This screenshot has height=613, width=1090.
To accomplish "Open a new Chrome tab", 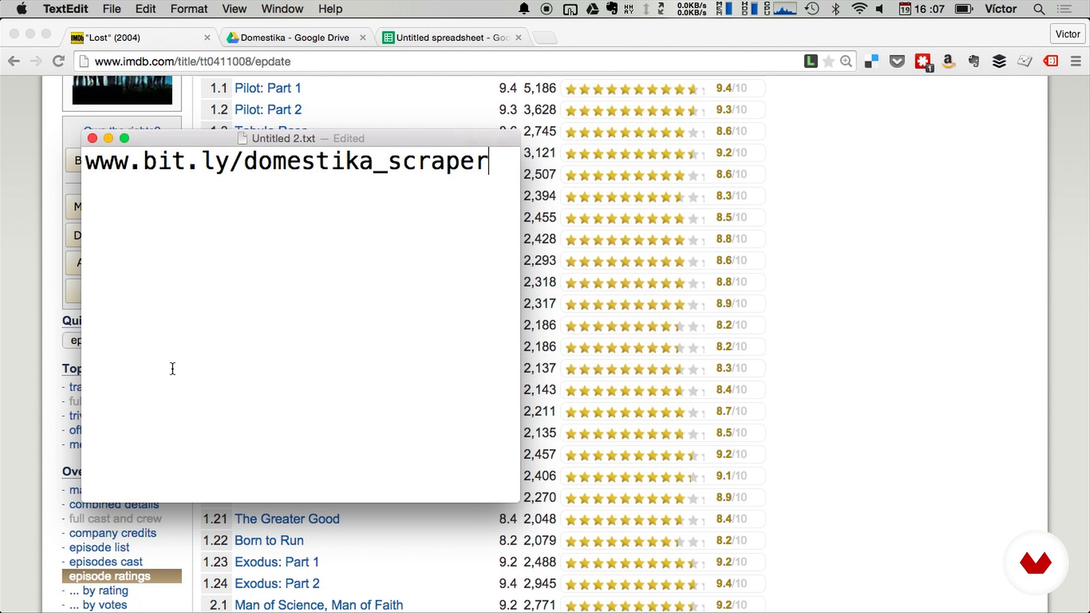I will click(545, 38).
